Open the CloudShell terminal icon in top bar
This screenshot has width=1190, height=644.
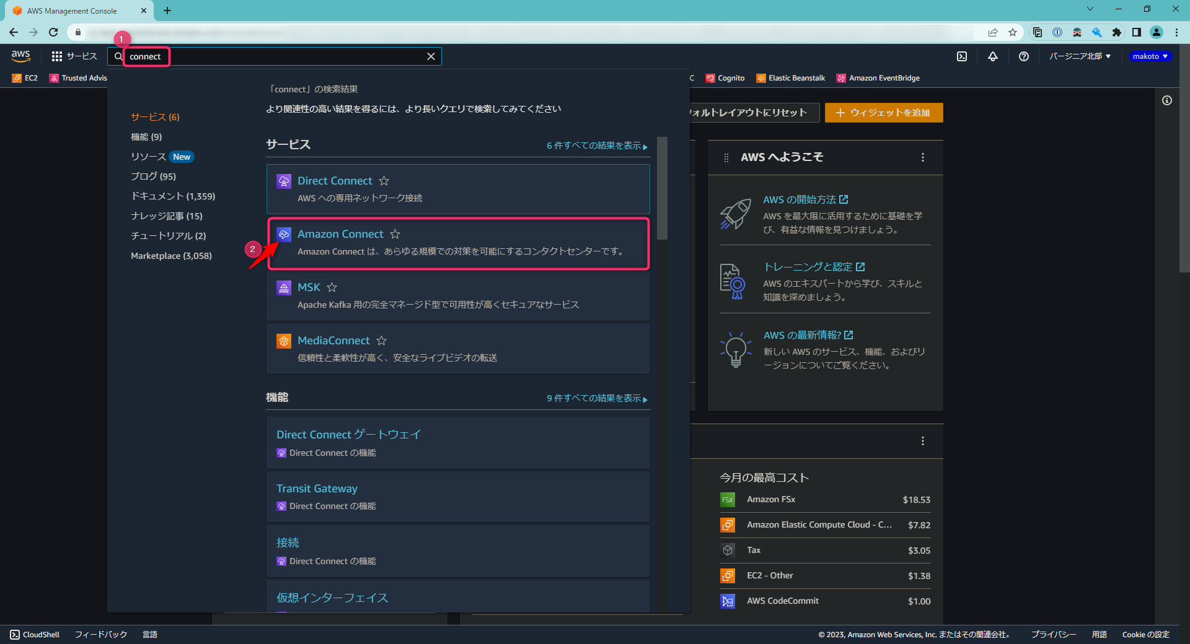[x=962, y=56]
